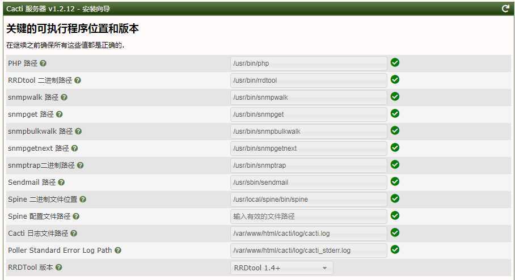The width and height of the screenshot is (515, 280).
Task: Click the /usr/bin/snmpget input field
Action: 309,114
